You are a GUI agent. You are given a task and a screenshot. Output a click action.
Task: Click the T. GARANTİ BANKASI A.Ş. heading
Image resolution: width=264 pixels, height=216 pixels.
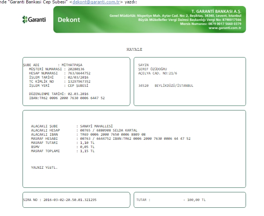[x=216, y=11]
